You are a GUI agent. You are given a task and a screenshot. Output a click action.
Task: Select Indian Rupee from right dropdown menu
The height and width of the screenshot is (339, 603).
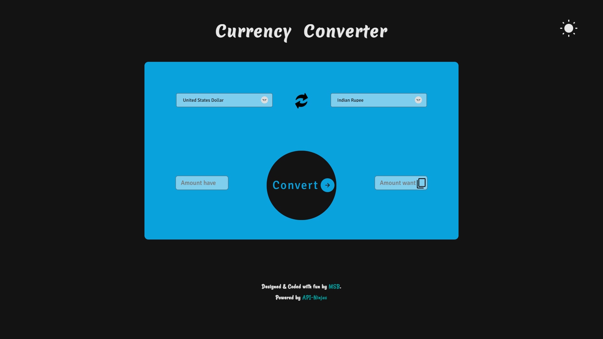pyautogui.click(x=378, y=100)
